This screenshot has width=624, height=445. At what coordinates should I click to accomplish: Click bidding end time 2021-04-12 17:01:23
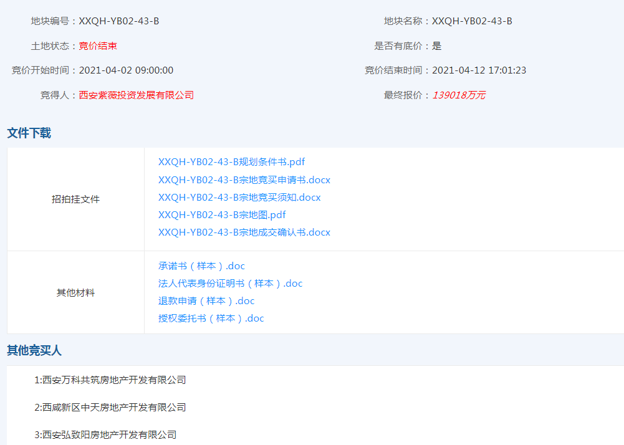pyautogui.click(x=479, y=70)
